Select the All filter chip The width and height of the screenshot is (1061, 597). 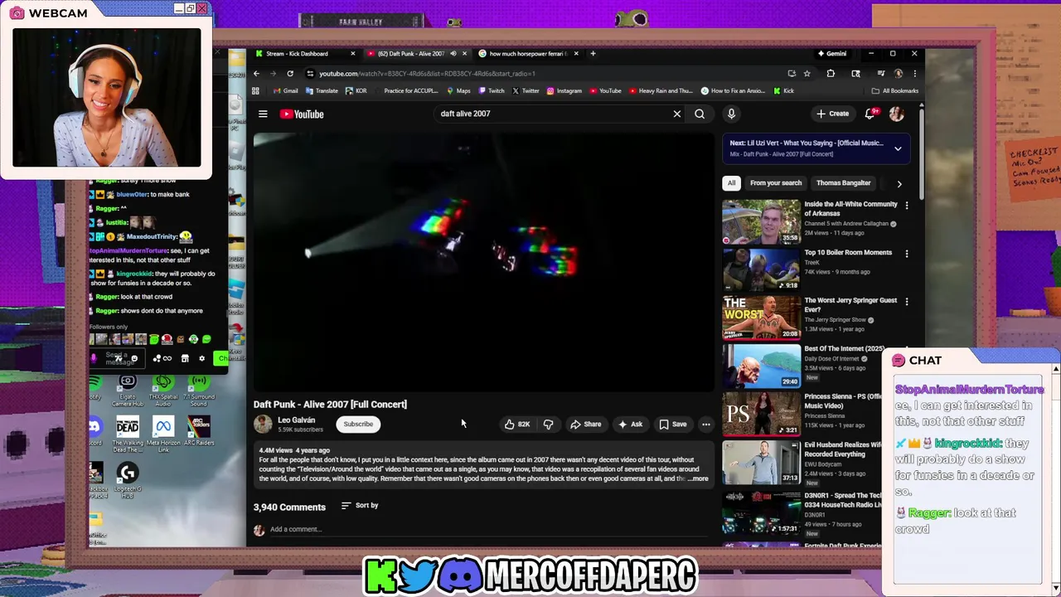point(731,183)
